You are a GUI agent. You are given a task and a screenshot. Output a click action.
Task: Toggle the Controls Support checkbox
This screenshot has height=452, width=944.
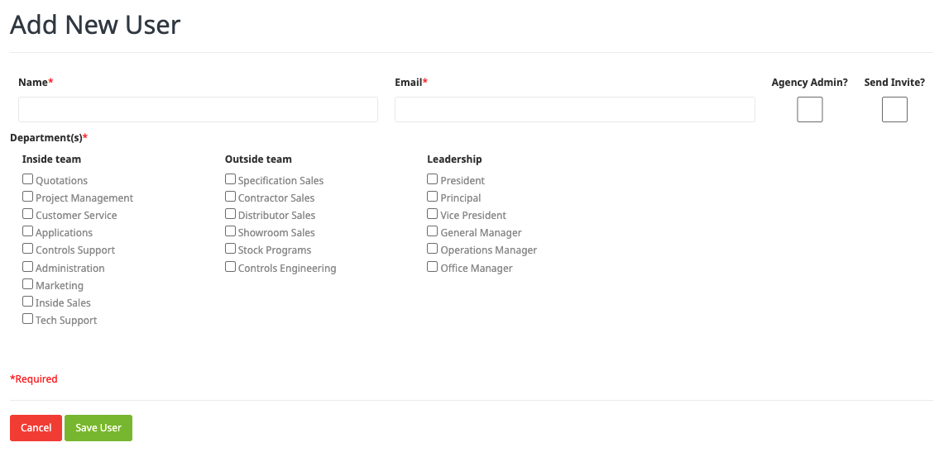pyautogui.click(x=27, y=249)
